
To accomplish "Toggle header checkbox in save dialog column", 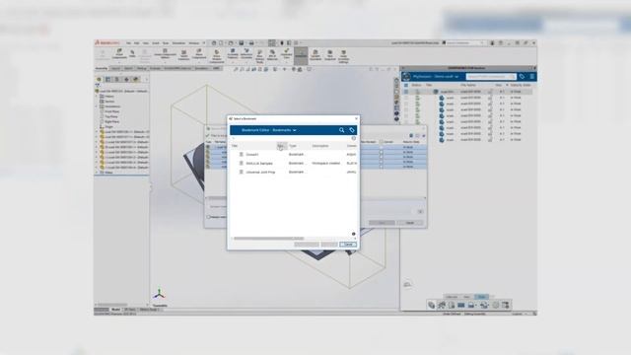I will pyautogui.click(x=382, y=142).
